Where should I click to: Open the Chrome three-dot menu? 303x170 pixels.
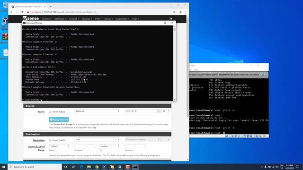186,12
